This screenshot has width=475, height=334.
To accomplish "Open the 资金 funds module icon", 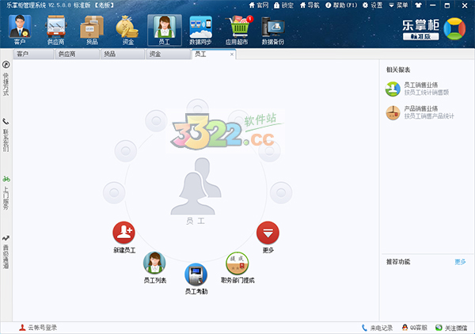I will [x=127, y=30].
